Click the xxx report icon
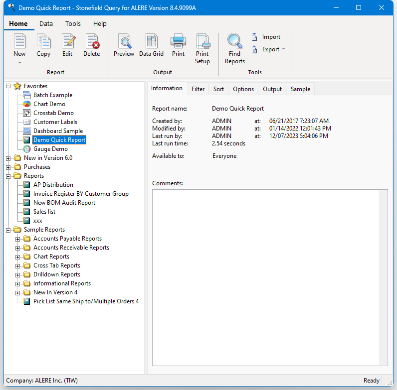 [27, 221]
